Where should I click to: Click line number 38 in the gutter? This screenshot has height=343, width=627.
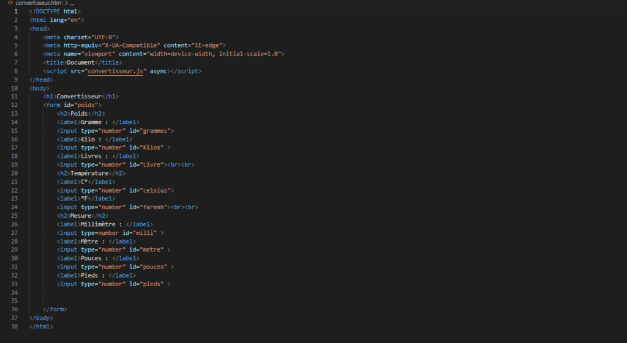15,326
